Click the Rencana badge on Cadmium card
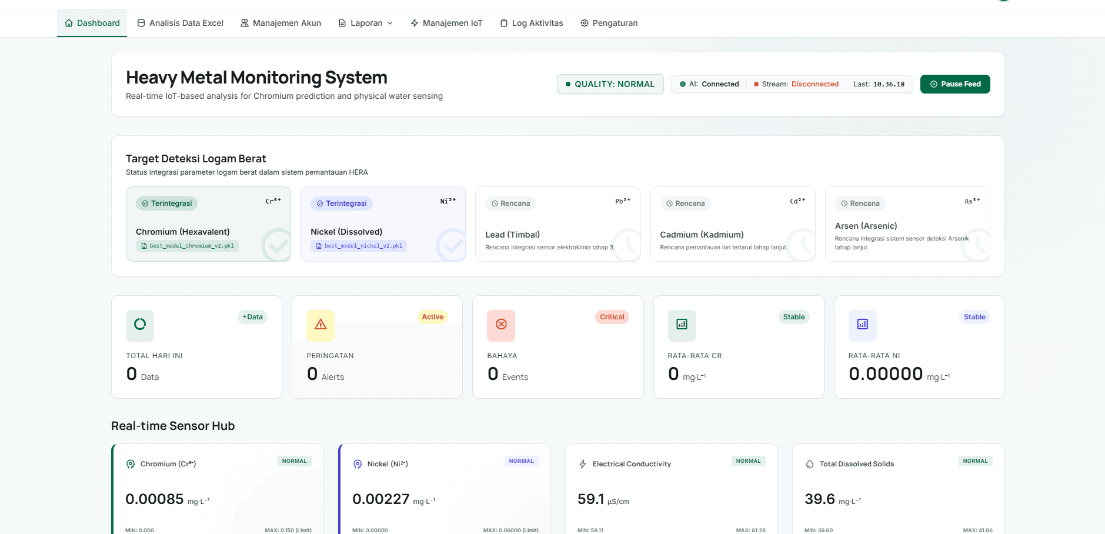 [685, 203]
